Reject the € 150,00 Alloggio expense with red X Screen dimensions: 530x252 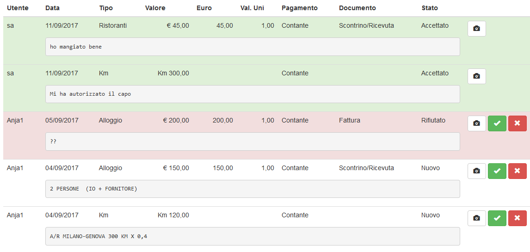(517, 171)
